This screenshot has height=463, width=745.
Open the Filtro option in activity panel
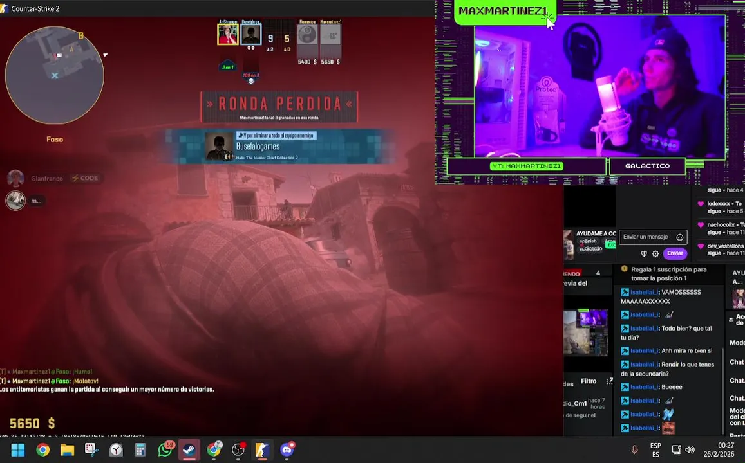tap(588, 381)
